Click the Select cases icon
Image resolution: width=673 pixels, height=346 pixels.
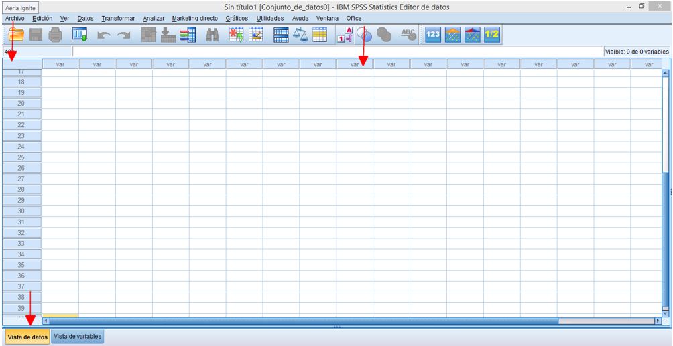coord(320,35)
